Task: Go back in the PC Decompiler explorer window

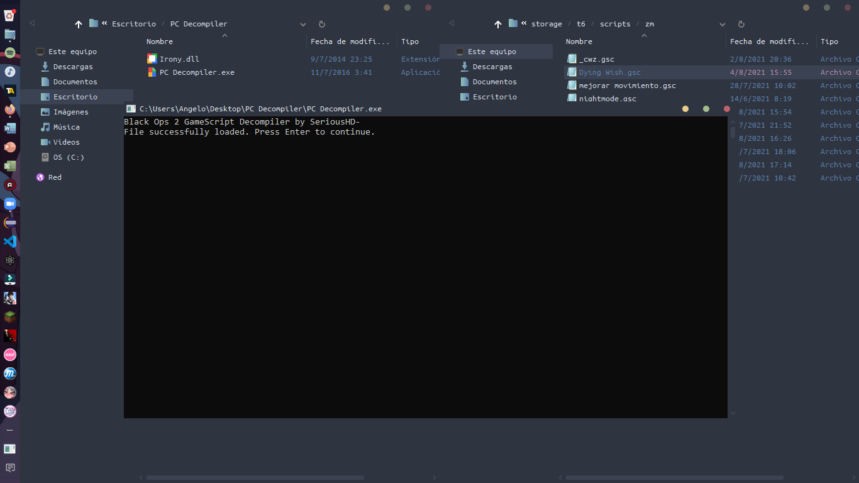Action: tap(32, 23)
